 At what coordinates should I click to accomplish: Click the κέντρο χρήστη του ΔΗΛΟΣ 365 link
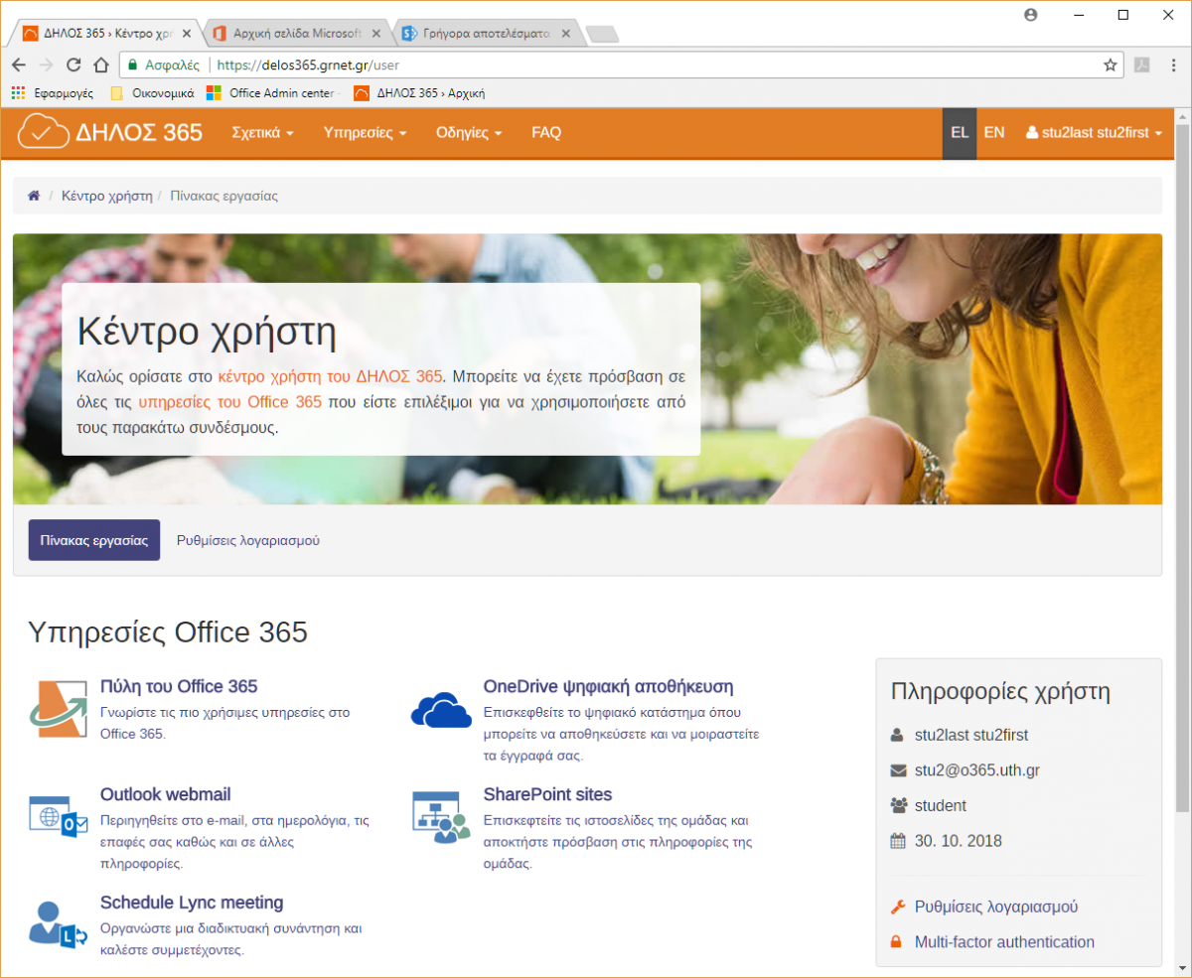click(331, 376)
